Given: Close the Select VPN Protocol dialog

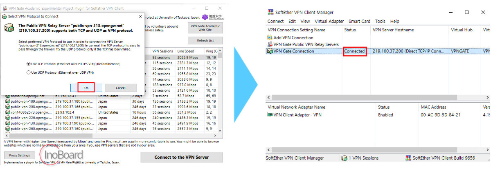Looking at the screenshot, I should coord(140,16).
